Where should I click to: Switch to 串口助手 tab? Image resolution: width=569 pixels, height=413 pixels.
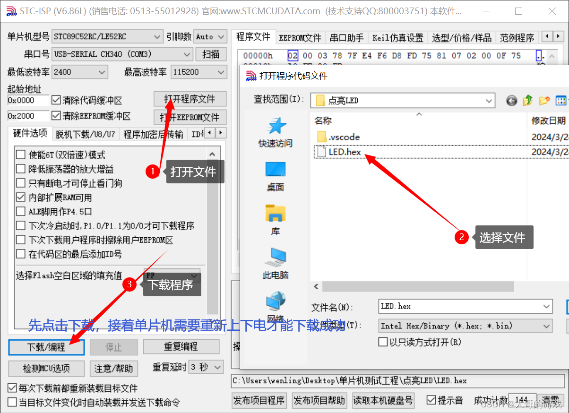click(x=347, y=38)
